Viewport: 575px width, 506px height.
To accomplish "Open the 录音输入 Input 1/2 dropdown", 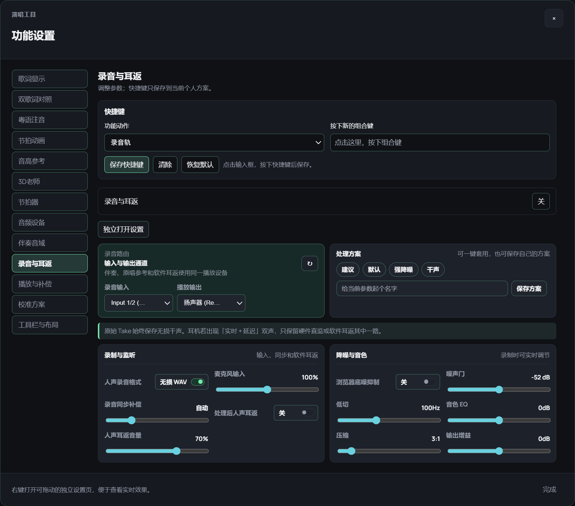I will (x=139, y=303).
